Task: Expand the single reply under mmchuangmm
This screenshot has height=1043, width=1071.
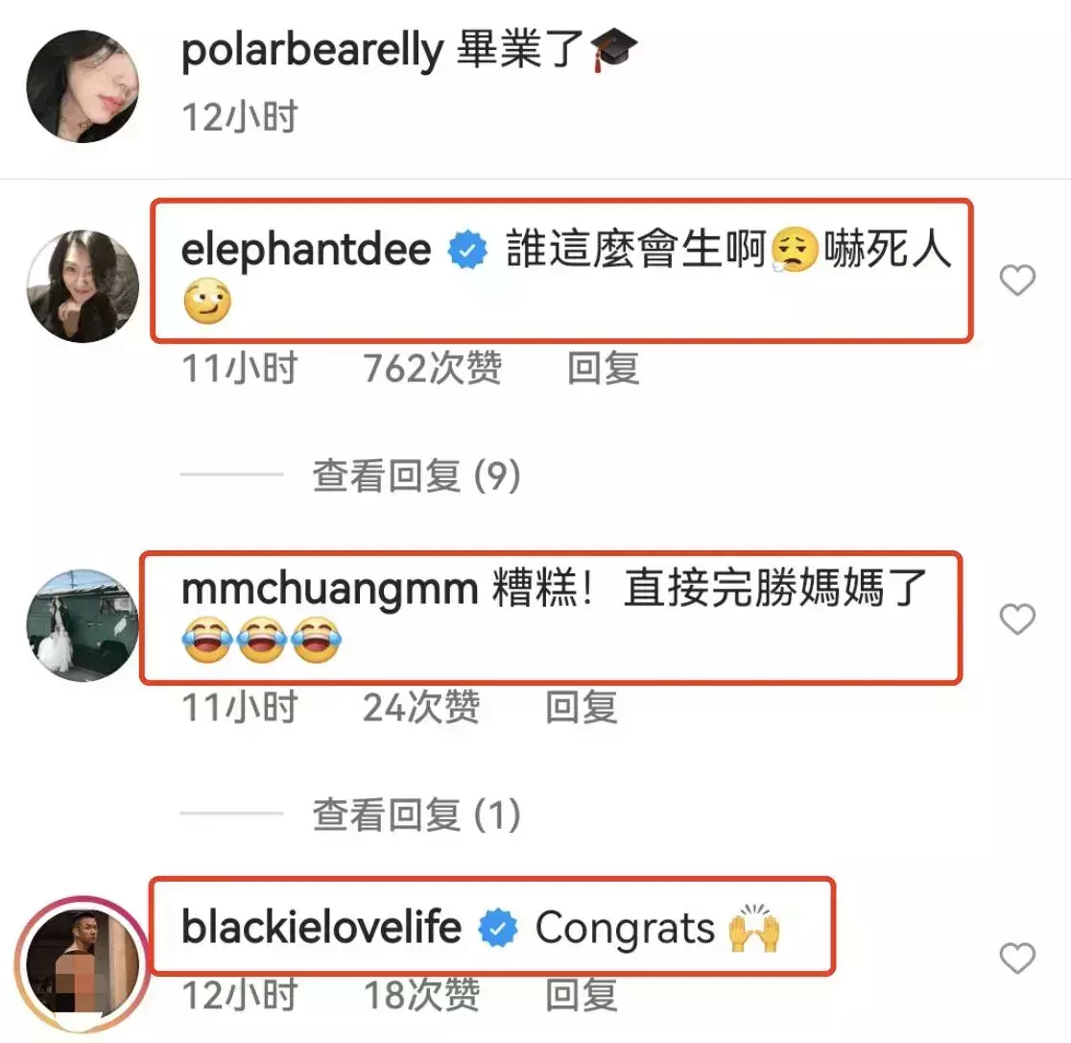Action: [416, 814]
